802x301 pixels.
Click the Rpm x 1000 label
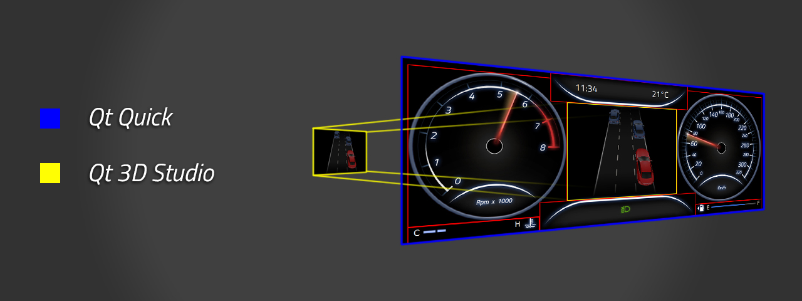pos(494,201)
